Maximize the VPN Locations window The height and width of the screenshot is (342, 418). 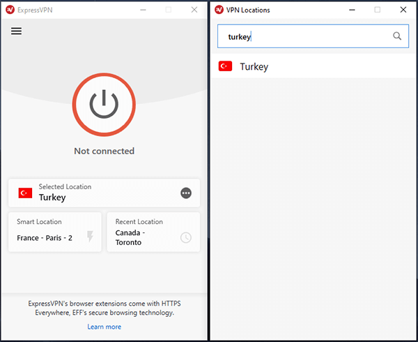377,10
